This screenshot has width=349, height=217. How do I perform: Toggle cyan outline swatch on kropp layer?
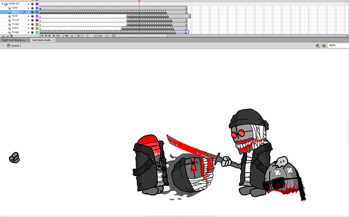pyautogui.click(x=37, y=33)
